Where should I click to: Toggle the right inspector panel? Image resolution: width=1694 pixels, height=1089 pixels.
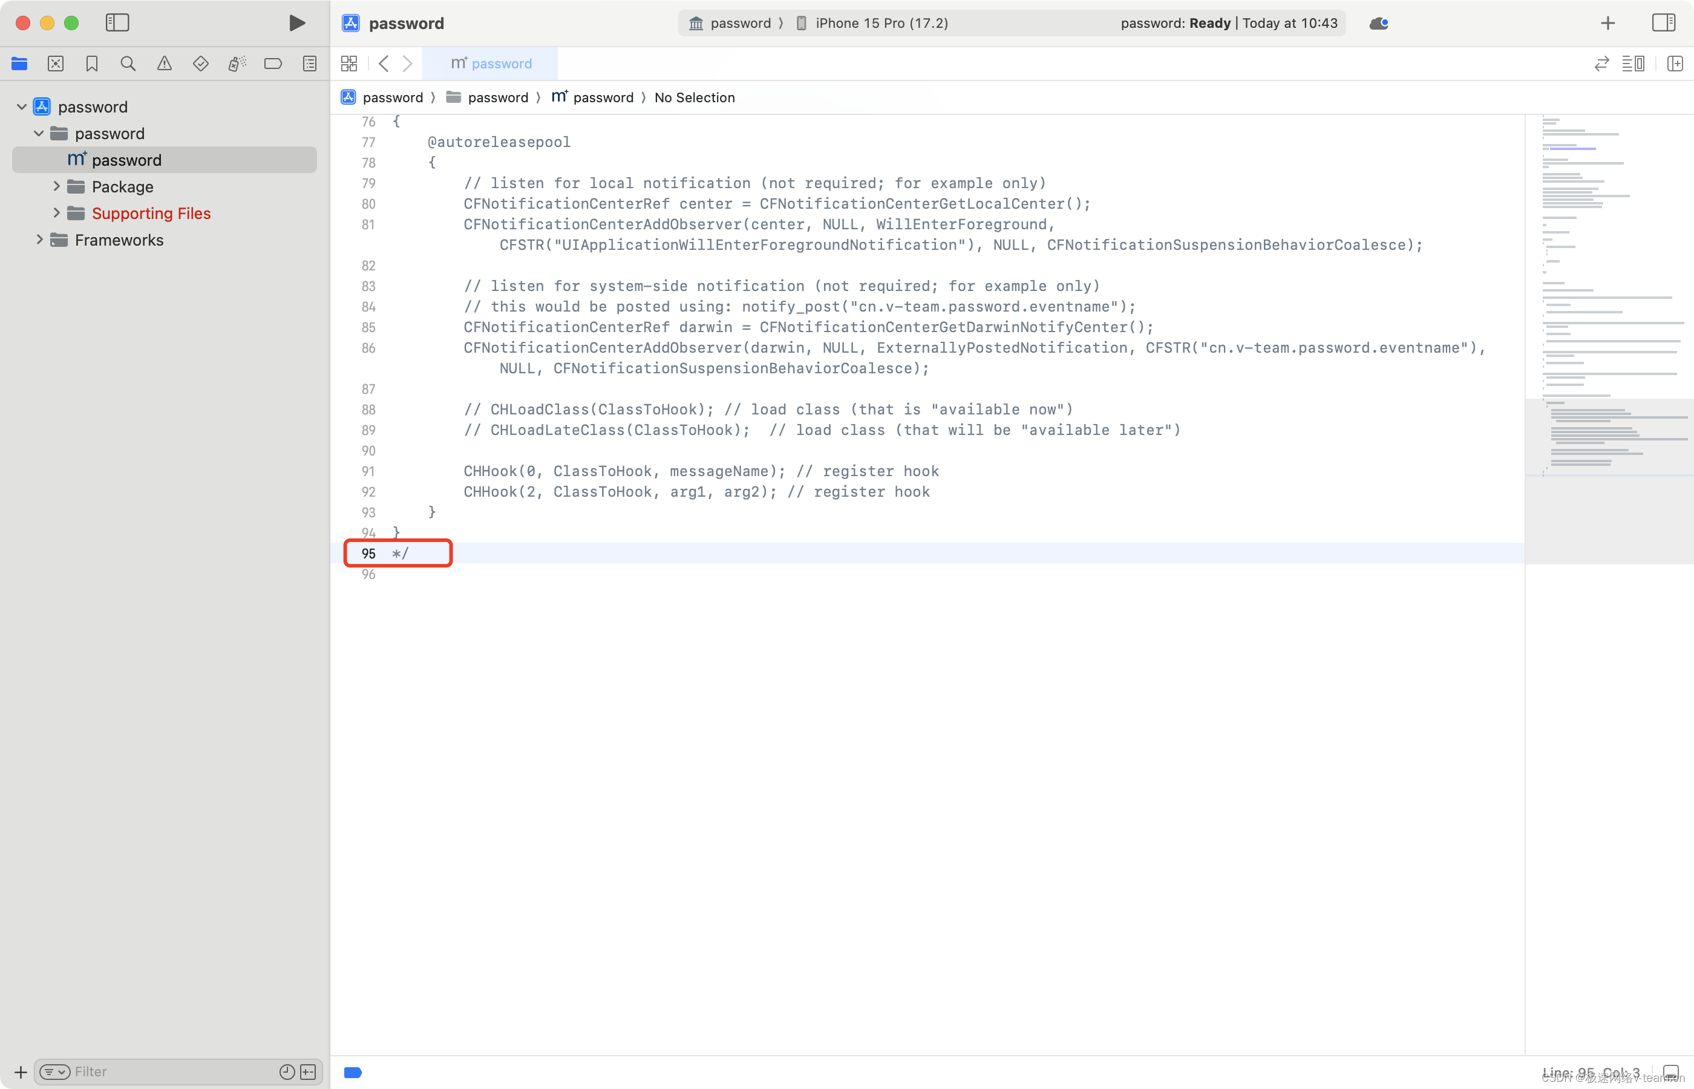pyautogui.click(x=1664, y=22)
